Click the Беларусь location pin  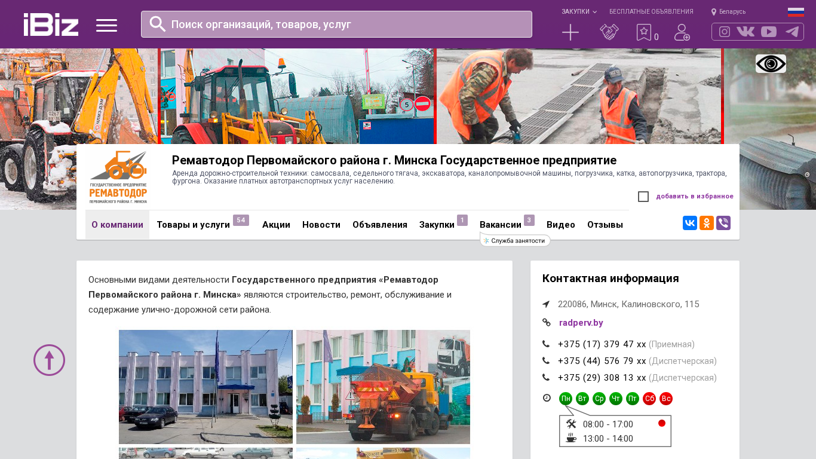713,12
